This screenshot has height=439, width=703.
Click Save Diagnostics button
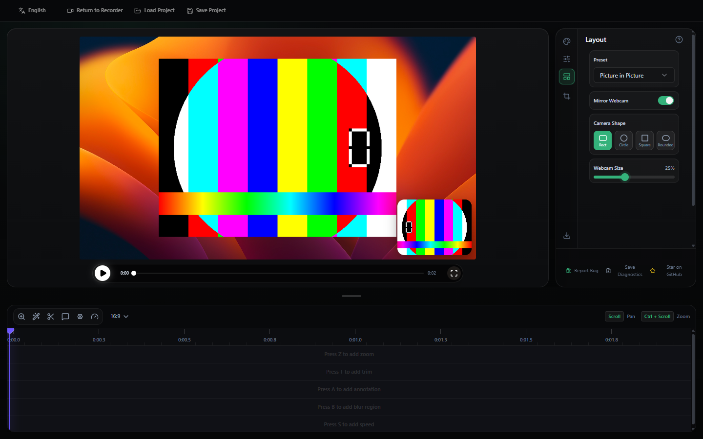(625, 271)
